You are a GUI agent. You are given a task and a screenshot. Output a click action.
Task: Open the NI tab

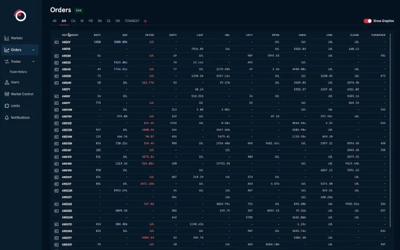pos(82,21)
